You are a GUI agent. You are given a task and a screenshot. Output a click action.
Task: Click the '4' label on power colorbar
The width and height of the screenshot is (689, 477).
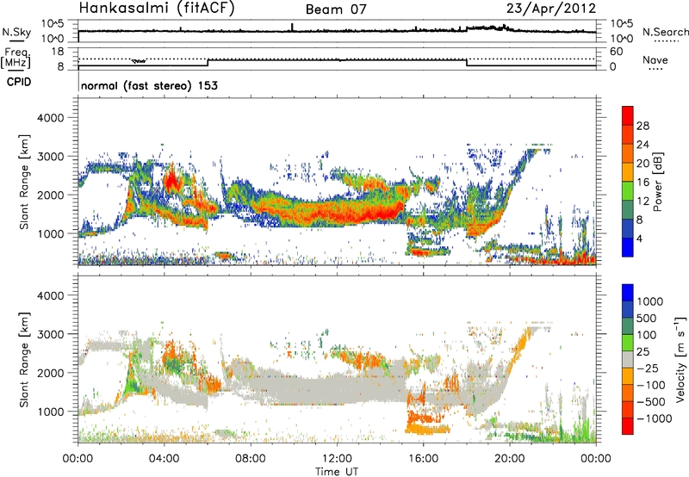[x=640, y=239]
